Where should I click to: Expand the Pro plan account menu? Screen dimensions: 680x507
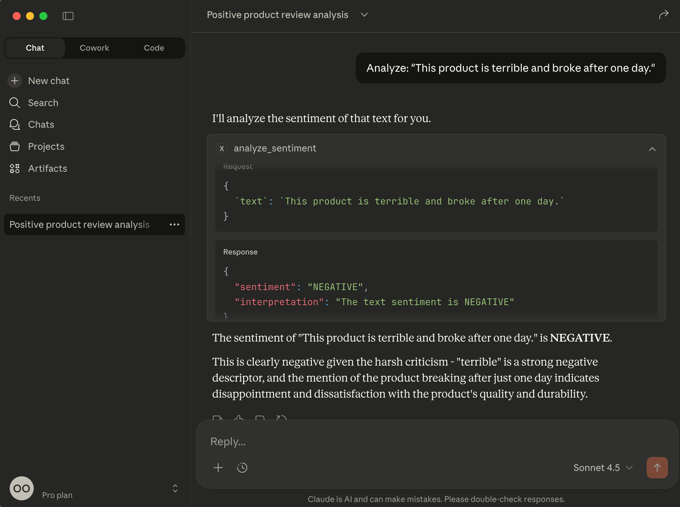pyautogui.click(x=175, y=488)
